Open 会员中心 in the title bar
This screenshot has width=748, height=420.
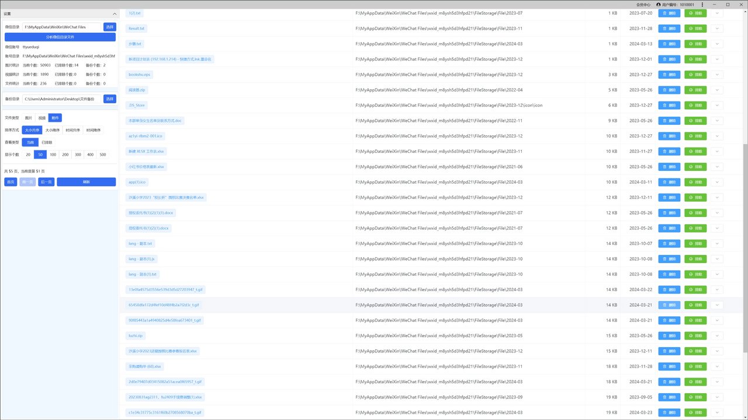tap(643, 5)
